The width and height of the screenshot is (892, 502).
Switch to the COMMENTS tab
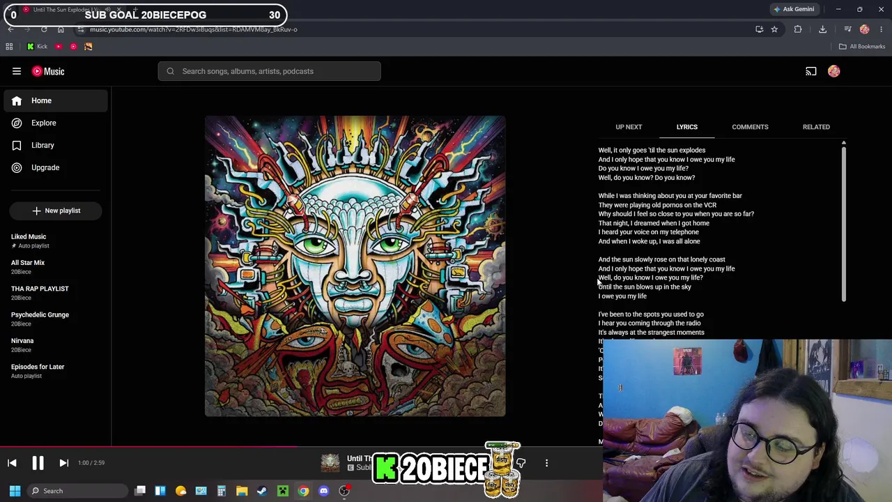pos(750,127)
